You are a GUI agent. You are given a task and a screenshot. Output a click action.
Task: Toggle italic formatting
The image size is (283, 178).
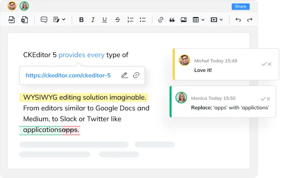coord(93,19)
